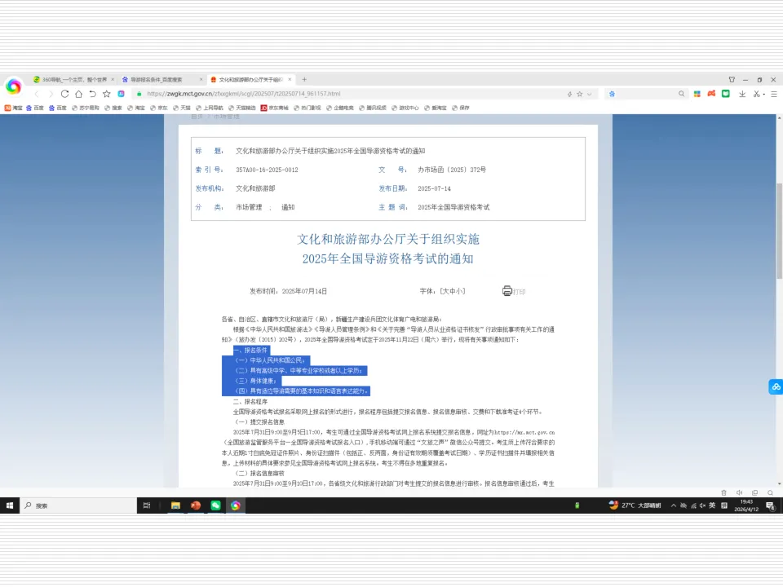Click the search icon beside the address bar
Viewport: 783px width, 587px height.
681,93
